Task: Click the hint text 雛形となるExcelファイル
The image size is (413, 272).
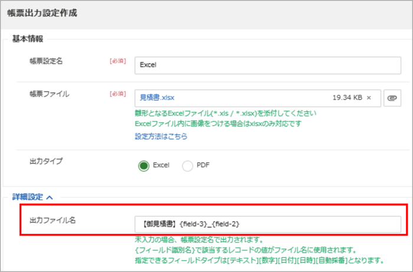Action: click(225, 114)
